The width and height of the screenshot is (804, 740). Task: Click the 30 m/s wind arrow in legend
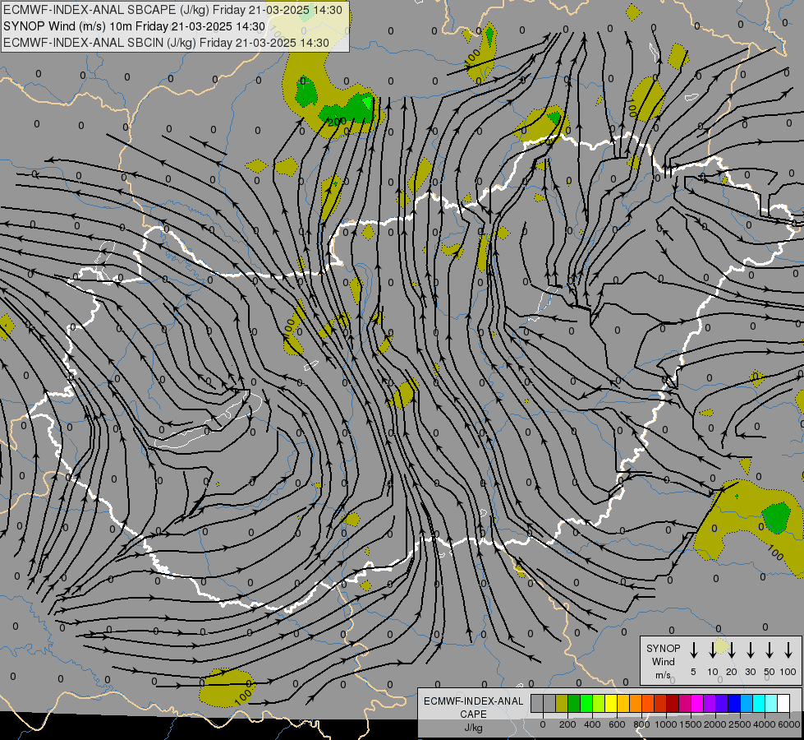[x=751, y=650]
